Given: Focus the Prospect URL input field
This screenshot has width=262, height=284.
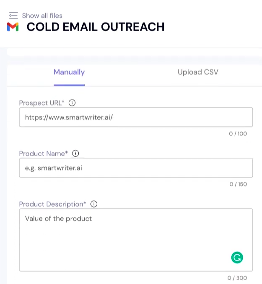Looking at the screenshot, I should (136, 117).
